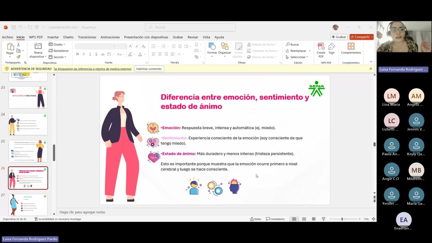Click the Buscar find tool in Edición
The width and height of the screenshot is (432, 243).
tap(292, 45)
